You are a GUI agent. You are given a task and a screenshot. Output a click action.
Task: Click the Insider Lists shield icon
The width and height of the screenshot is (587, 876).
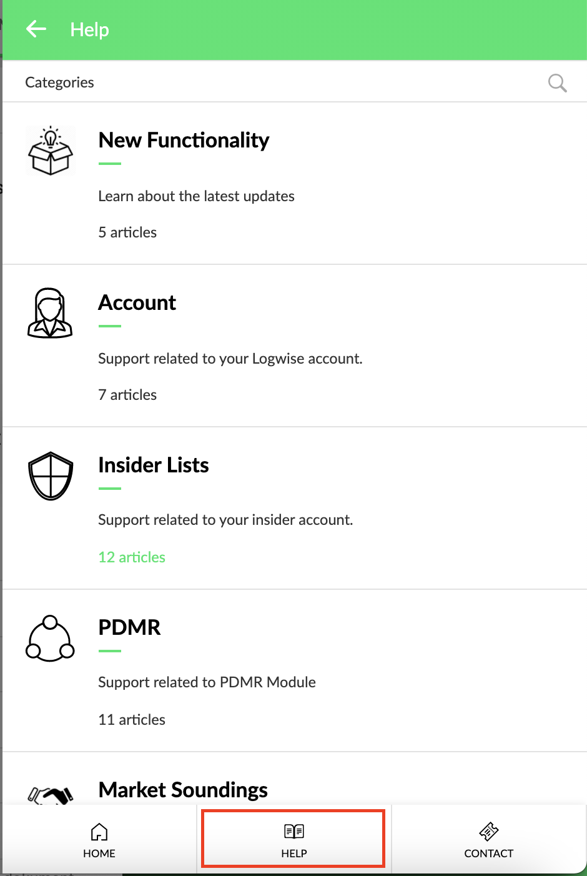point(51,476)
